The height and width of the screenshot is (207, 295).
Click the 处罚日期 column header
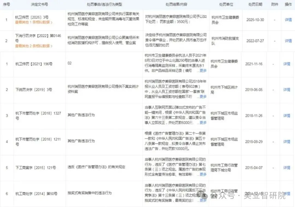point(255,4)
